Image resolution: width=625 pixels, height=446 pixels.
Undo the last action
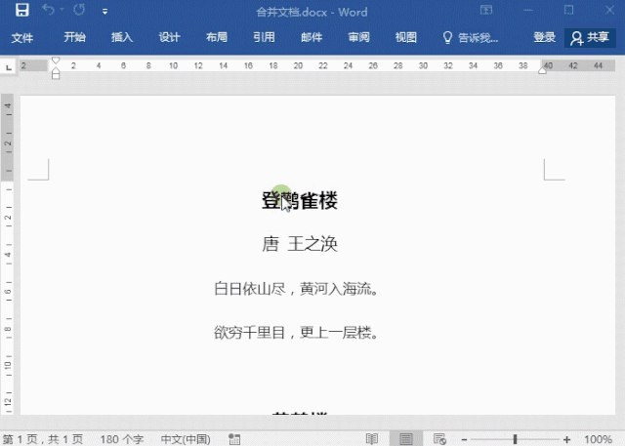(x=48, y=10)
